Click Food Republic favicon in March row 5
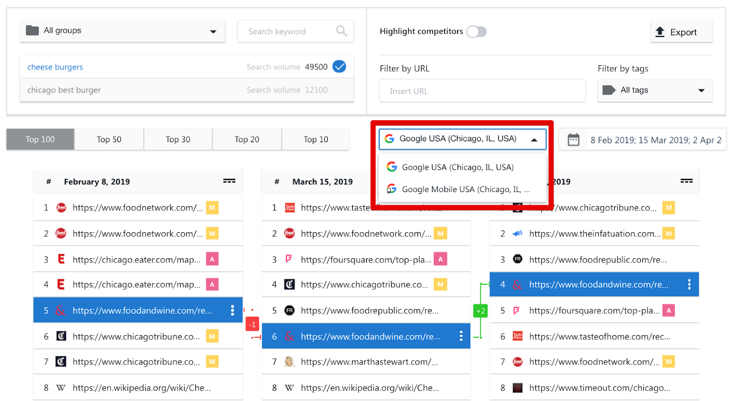Viewport: 732px width, 401px height. (x=289, y=310)
